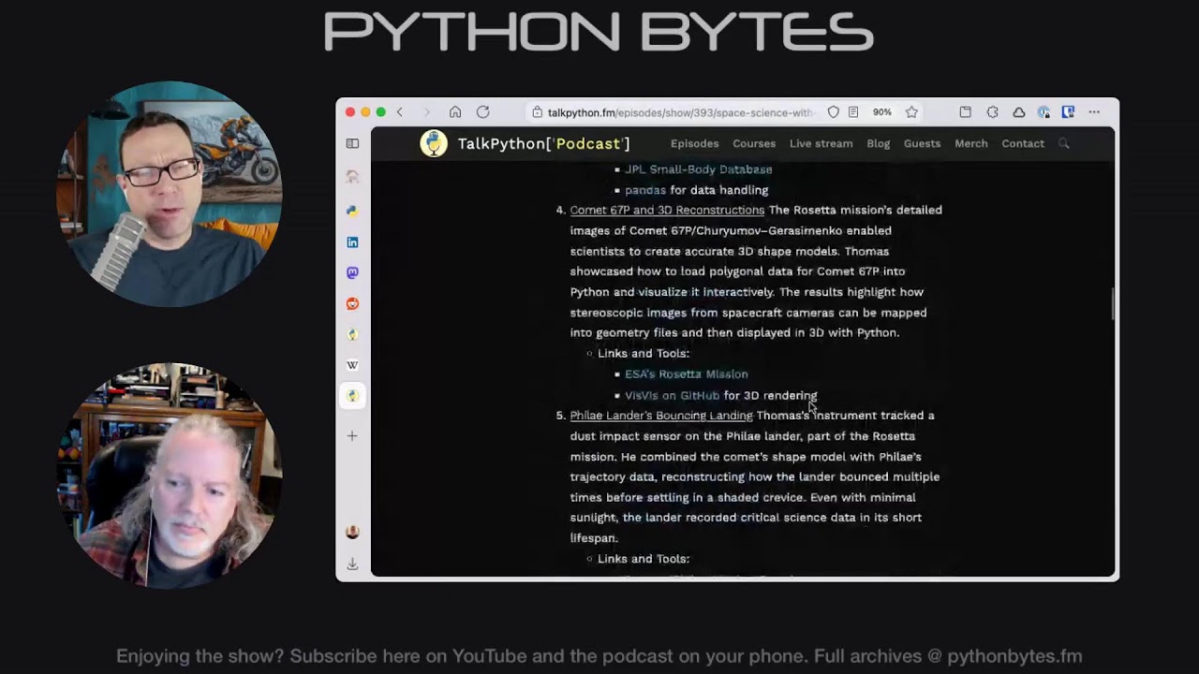Open the Mastodon sidebar icon
The width and height of the screenshot is (1199, 674).
352,272
